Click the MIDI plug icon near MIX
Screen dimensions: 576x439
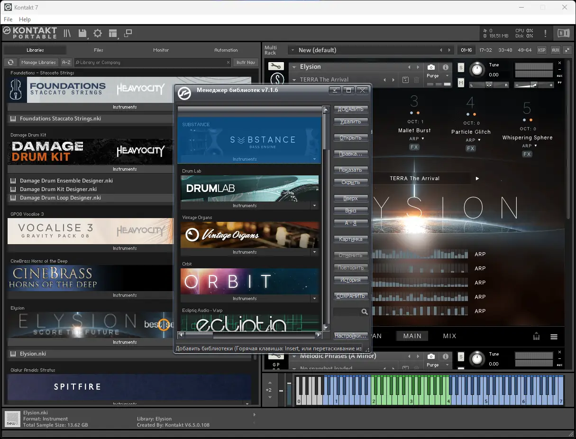coord(536,336)
